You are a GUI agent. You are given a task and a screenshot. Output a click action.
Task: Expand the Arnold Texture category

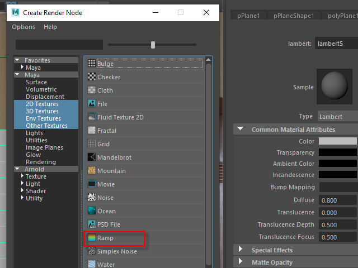22,176
